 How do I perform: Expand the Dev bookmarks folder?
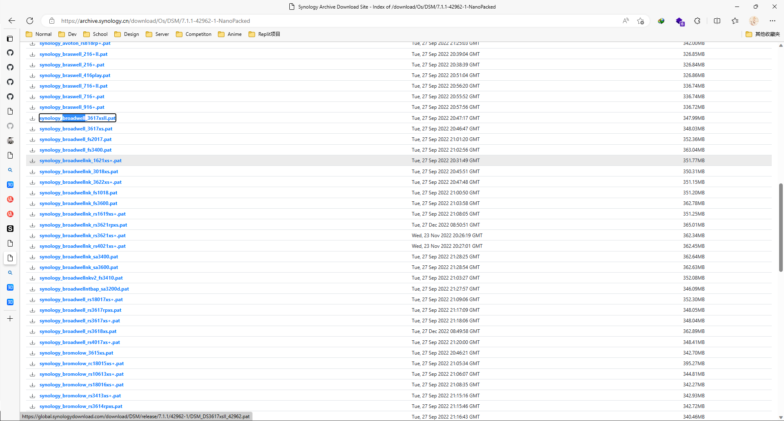[68, 34]
